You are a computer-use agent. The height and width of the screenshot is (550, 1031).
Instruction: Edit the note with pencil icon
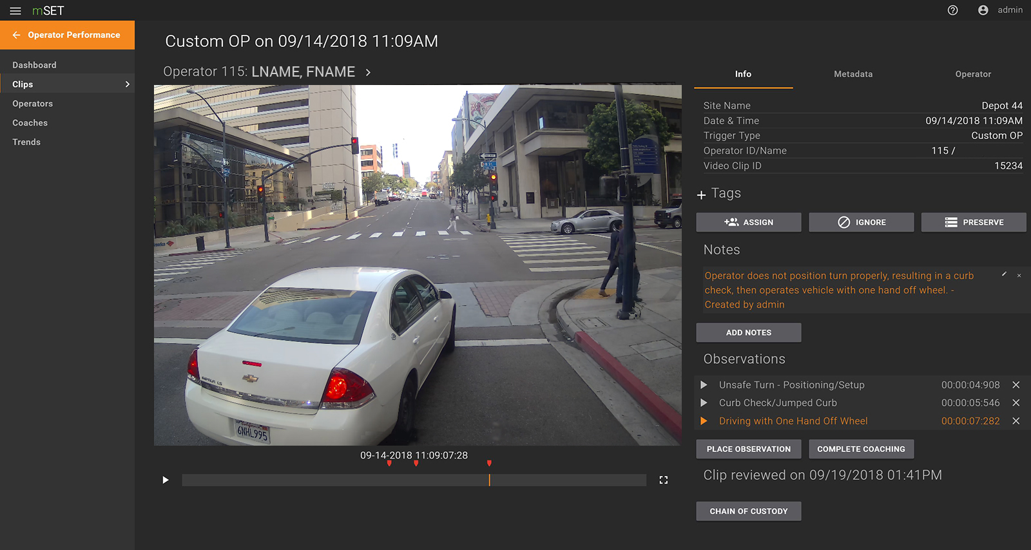1004,275
